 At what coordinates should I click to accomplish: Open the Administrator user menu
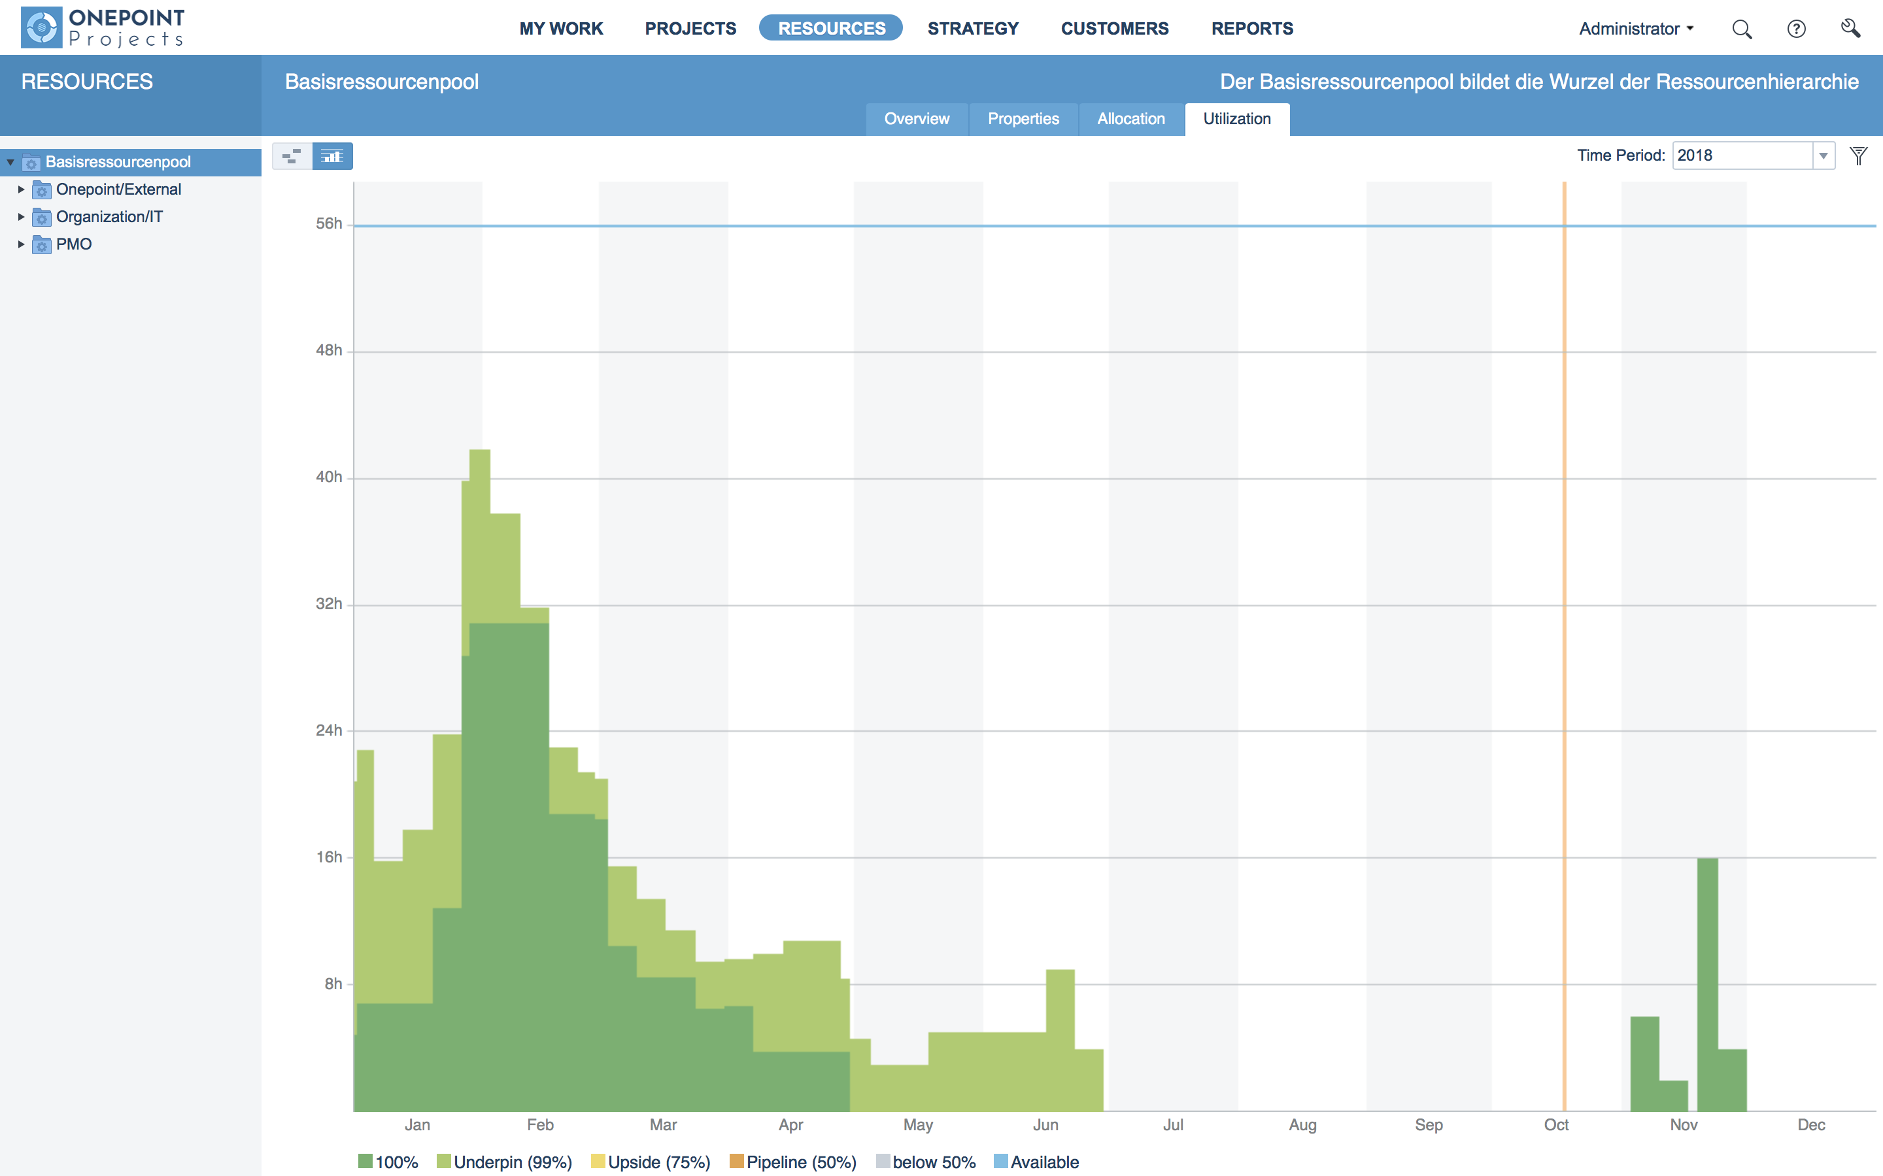(1636, 29)
